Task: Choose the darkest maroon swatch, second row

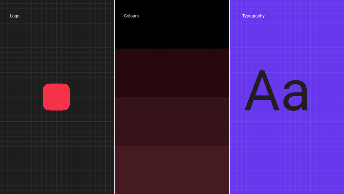Action: pos(172,73)
